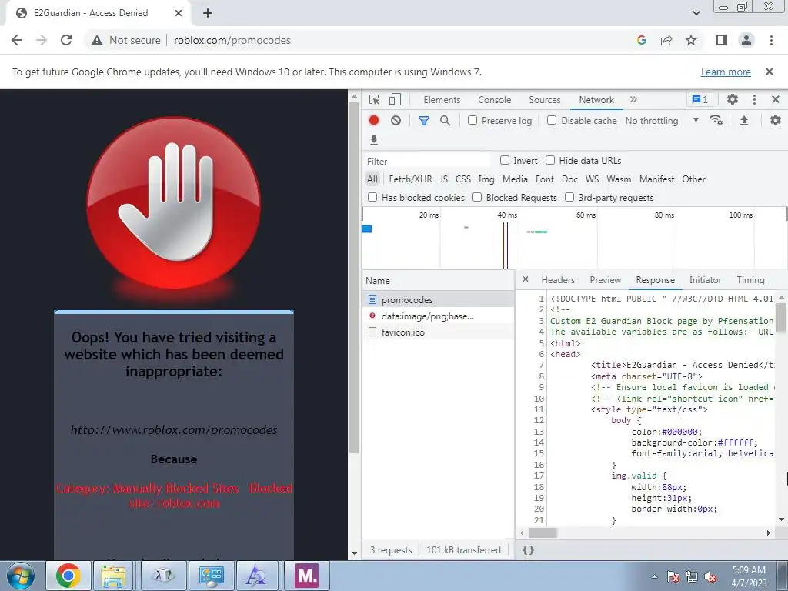
Task: Filter requests by Img type
Action: pyautogui.click(x=486, y=179)
